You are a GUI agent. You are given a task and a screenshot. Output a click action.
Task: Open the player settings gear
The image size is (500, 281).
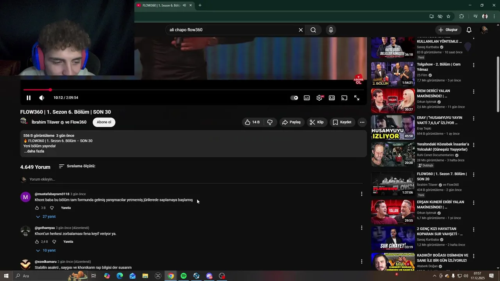(320, 98)
